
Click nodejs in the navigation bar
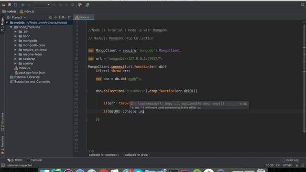pyautogui.click(x=9, y=11)
